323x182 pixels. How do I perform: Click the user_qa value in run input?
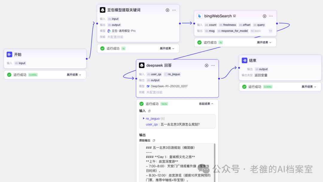pyautogui.click(x=180, y=124)
